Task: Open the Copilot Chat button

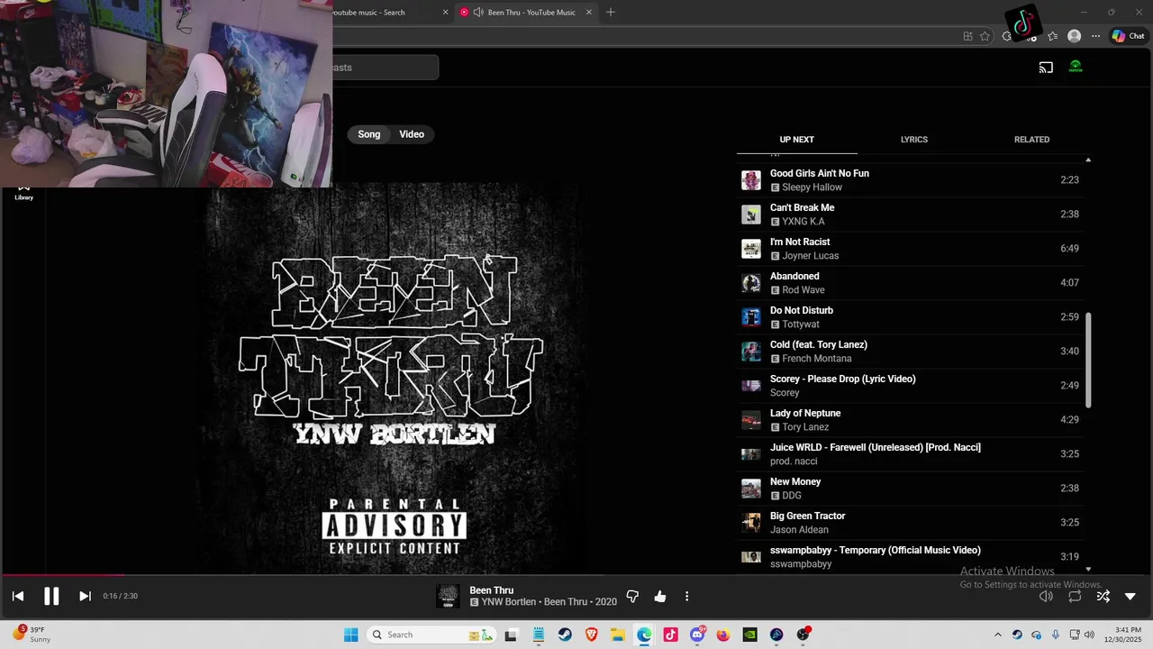Action: coord(1128,36)
